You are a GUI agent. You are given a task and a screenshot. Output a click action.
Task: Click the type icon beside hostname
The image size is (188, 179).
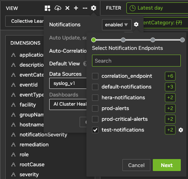pyautogui.click(x=13, y=125)
